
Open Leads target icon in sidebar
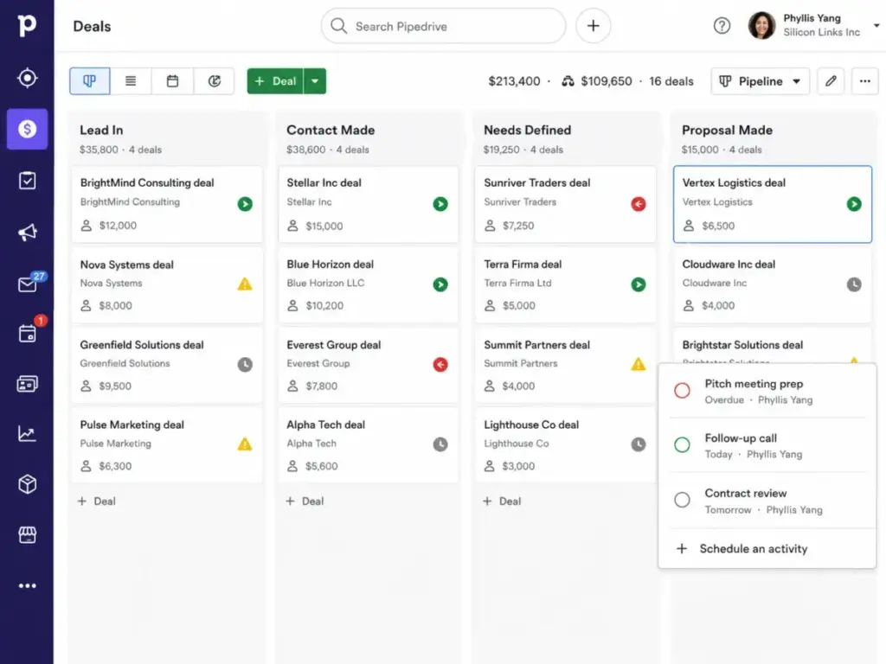tap(27, 77)
